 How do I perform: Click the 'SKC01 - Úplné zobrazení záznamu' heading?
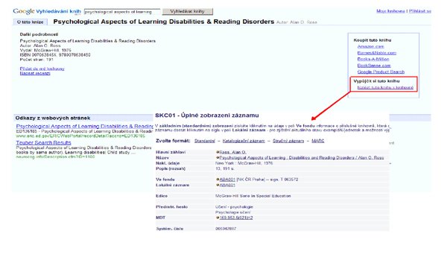click(207, 116)
